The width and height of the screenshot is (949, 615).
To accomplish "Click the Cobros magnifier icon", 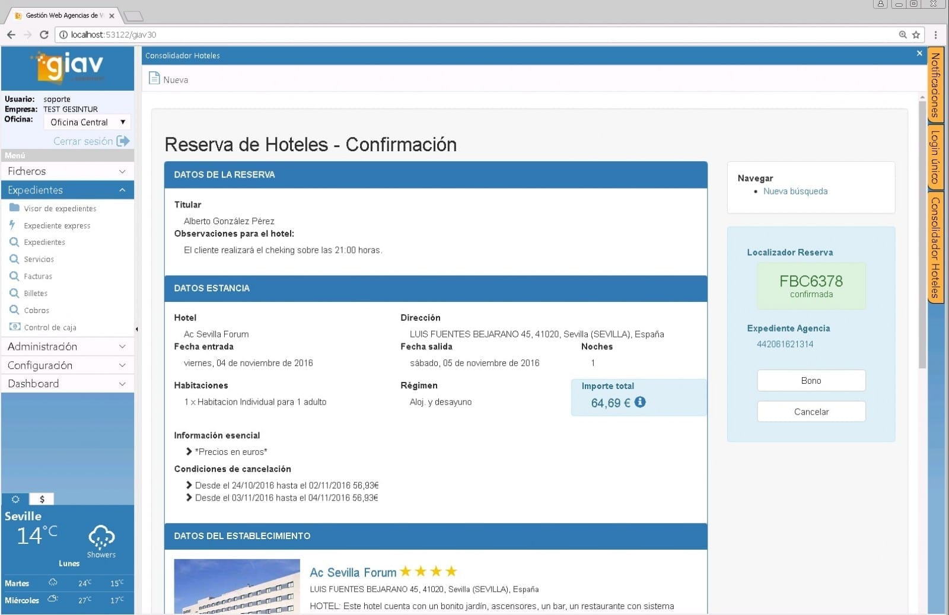I will (14, 310).
